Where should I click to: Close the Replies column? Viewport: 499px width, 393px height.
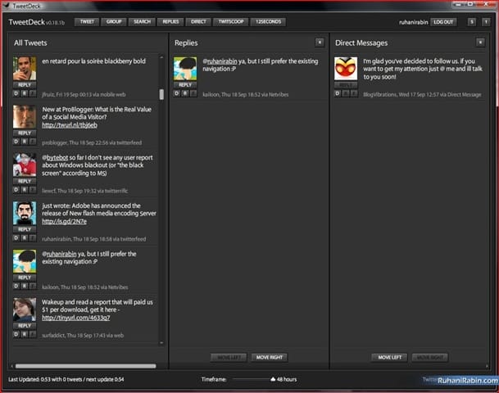point(320,42)
